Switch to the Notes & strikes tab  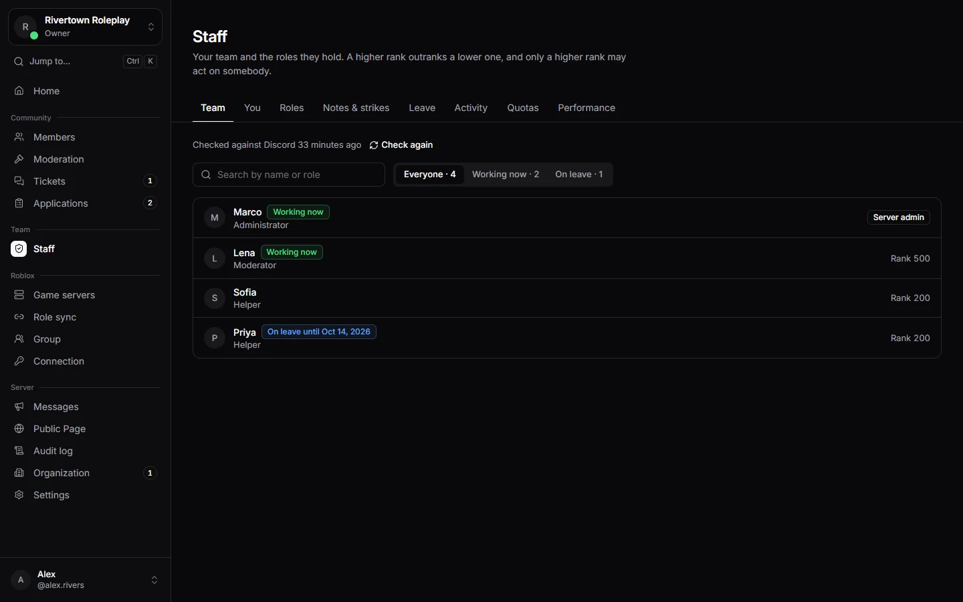tap(356, 108)
